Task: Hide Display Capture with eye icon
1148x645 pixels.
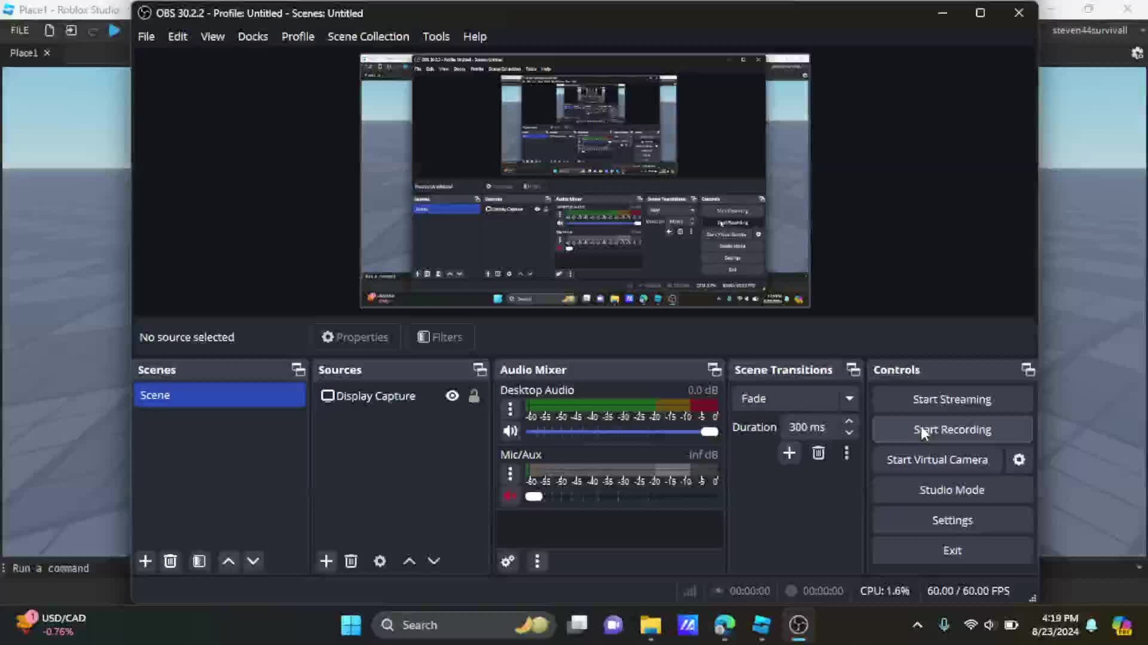Action: [x=452, y=395]
